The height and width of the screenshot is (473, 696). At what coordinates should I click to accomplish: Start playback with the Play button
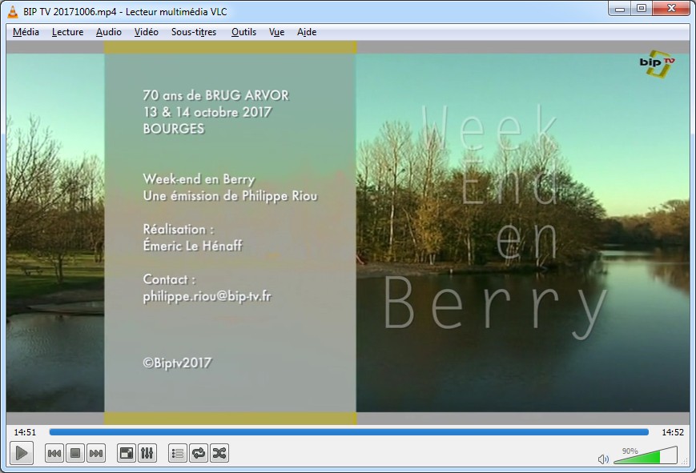tap(22, 453)
